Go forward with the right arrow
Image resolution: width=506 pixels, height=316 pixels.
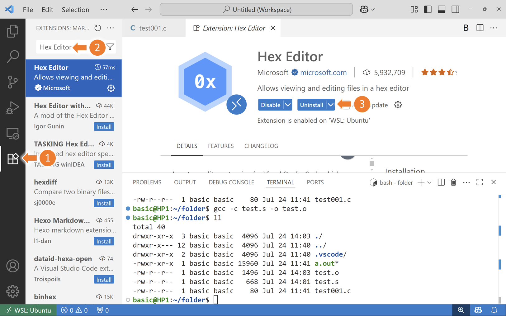(149, 10)
